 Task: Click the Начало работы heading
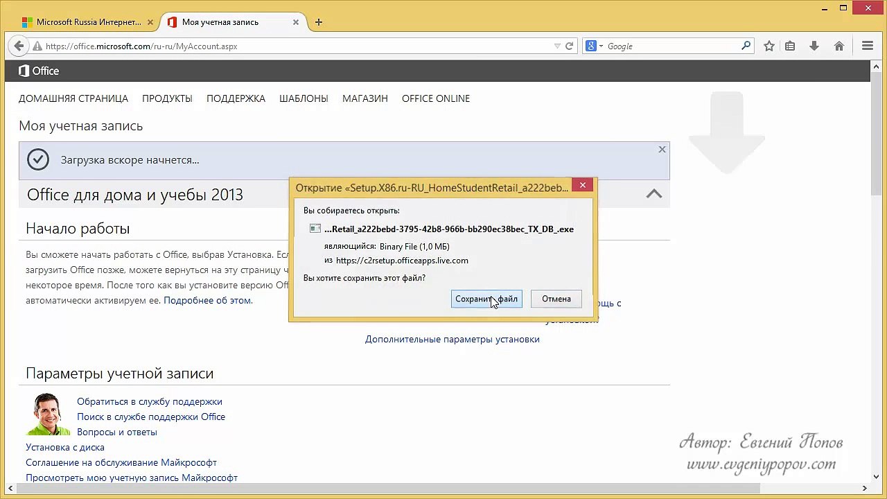click(x=78, y=229)
